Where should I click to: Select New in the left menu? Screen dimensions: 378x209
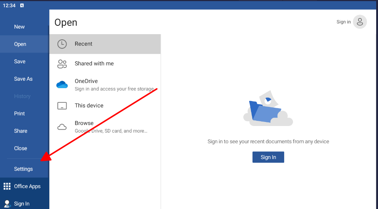pos(20,27)
